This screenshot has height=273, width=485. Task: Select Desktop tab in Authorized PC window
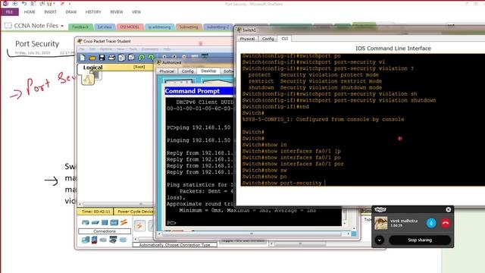[208, 71]
